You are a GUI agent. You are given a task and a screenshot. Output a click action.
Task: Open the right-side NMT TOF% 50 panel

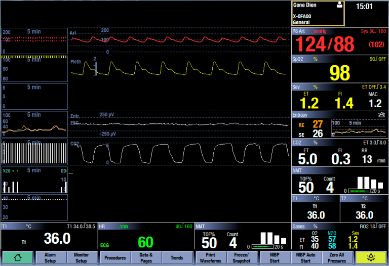(340, 181)
